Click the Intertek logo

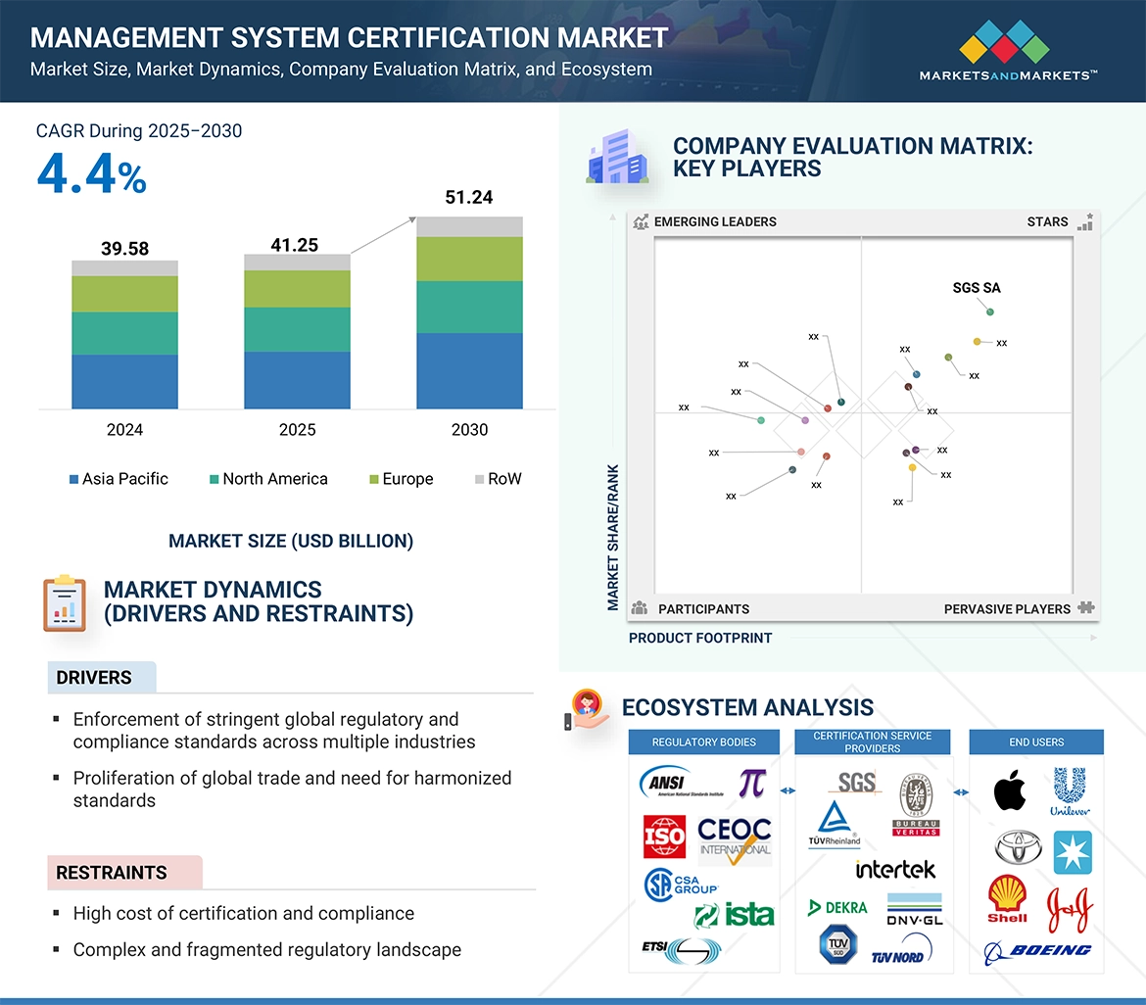[895, 869]
